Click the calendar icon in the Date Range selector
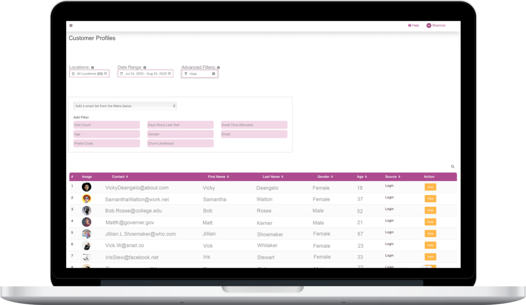Viewport: 526px width, 305px height. click(x=121, y=73)
